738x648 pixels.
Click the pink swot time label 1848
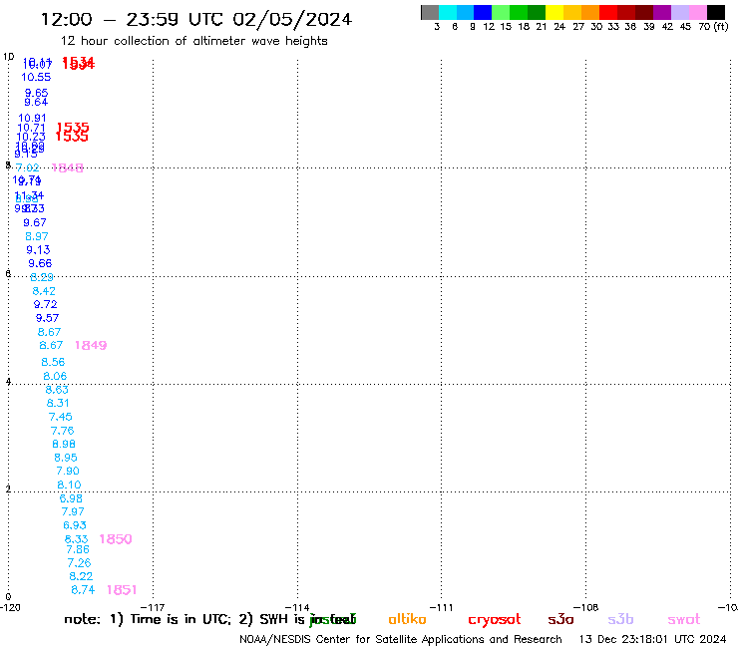click(x=67, y=168)
